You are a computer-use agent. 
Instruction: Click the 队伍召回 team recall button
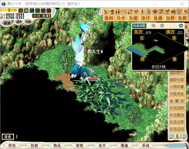(x=177, y=129)
